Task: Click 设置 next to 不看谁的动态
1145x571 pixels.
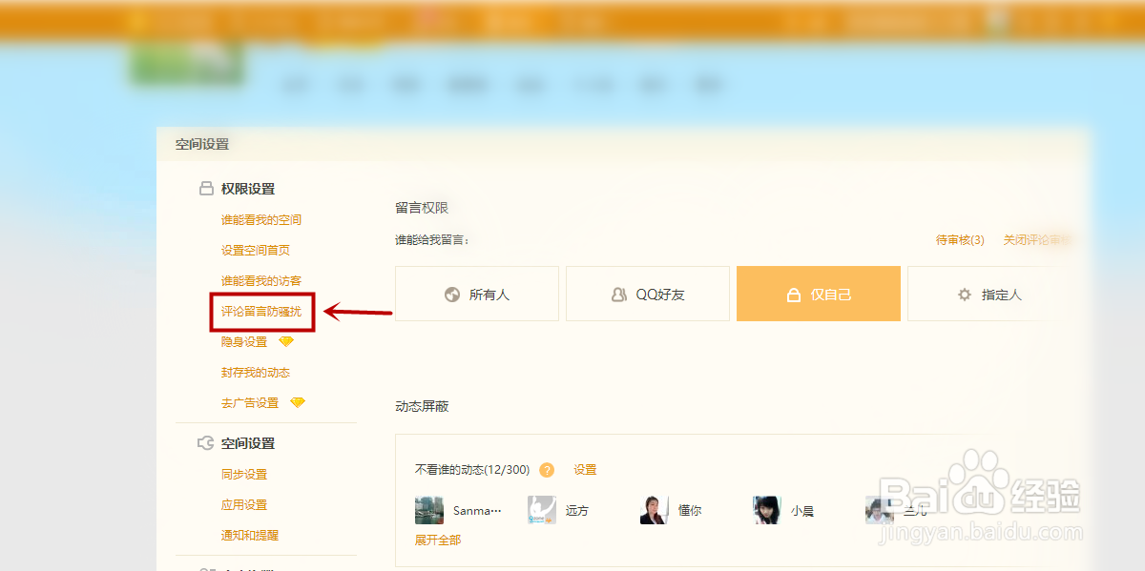Action: coord(585,469)
